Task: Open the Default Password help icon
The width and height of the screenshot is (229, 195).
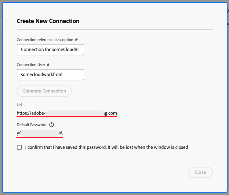Action: pos(52,125)
